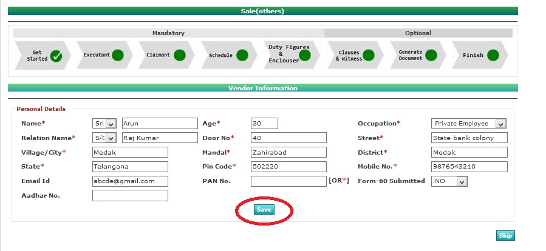Click the Get Started checkmark icon
The width and height of the screenshot is (546, 251).
click(x=56, y=56)
